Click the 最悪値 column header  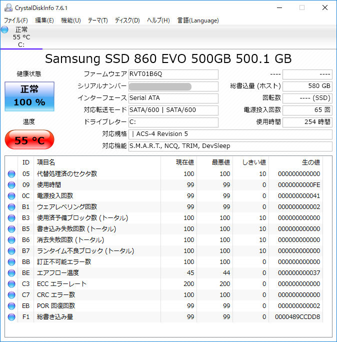(x=215, y=162)
